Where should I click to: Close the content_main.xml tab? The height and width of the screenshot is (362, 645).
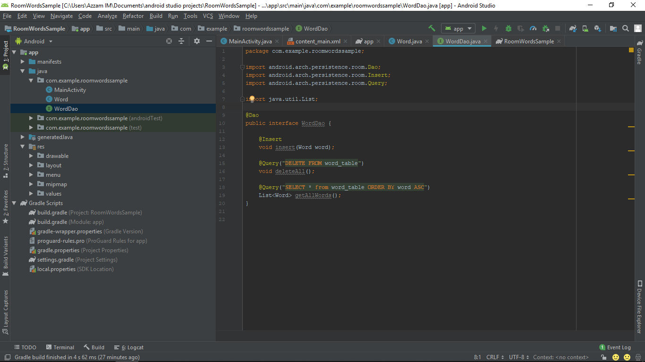(x=345, y=41)
